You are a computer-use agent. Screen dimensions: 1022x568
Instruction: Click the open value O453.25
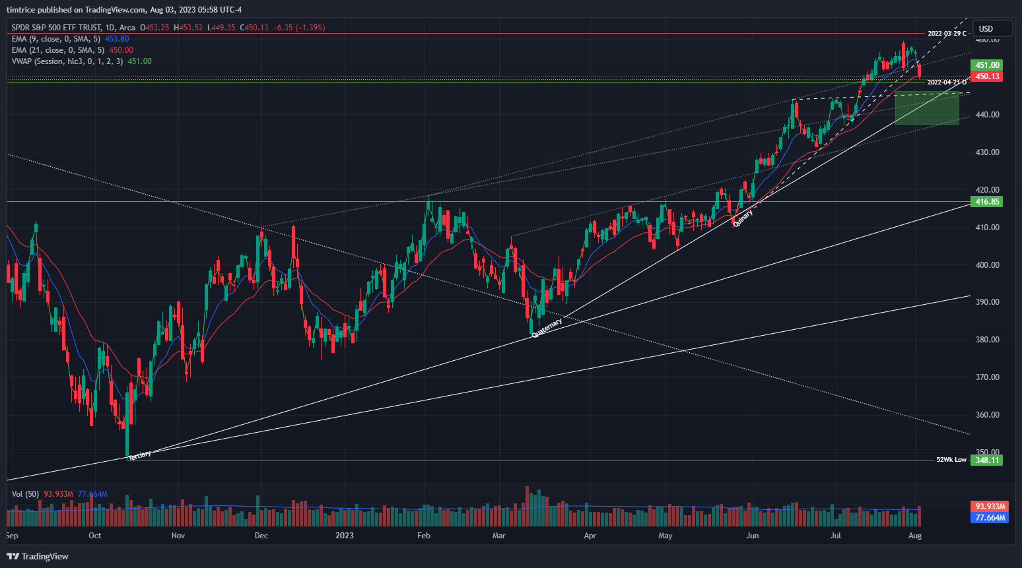(154, 28)
